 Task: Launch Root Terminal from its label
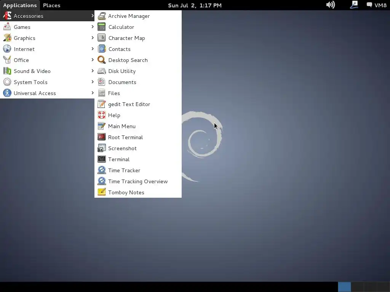click(x=125, y=137)
